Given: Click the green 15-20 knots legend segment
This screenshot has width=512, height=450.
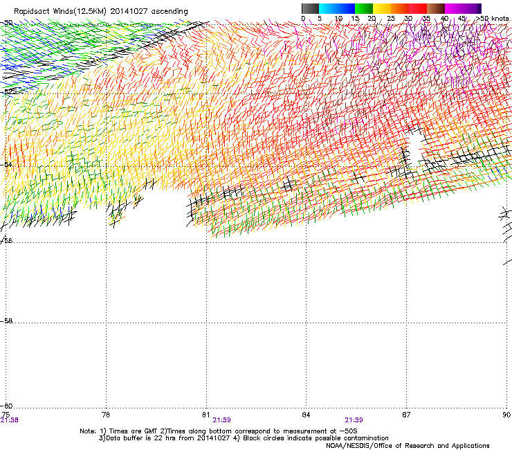Looking at the screenshot, I should tap(364, 8).
